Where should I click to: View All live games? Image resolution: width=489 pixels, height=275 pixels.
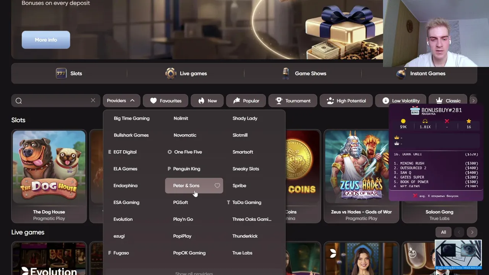click(x=443, y=232)
